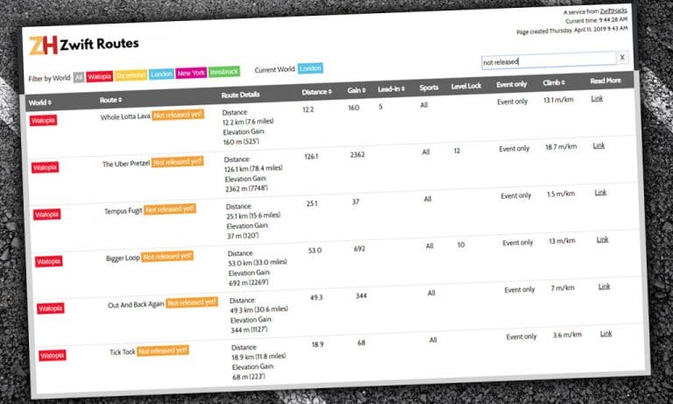This screenshot has height=404, width=673.
Task: Filter routes by New York world
Action: (x=192, y=74)
